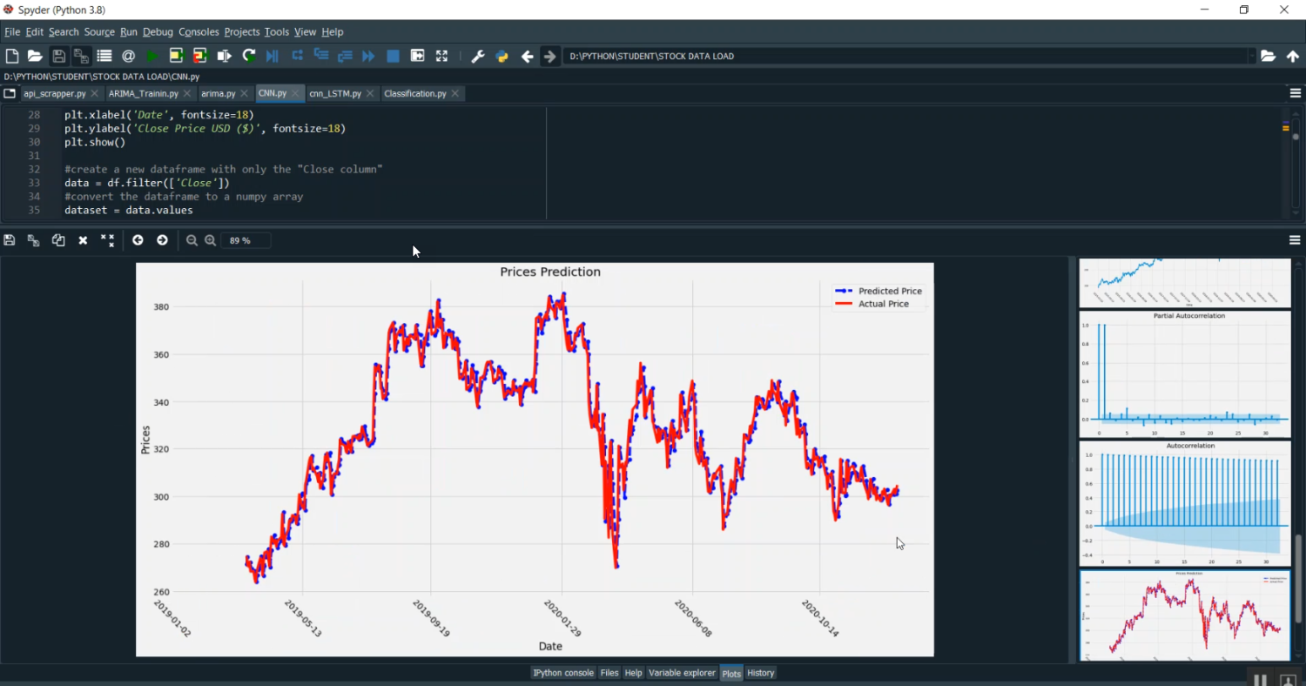
Task: Open the editor options hamburger menu
Action: [x=1295, y=94]
